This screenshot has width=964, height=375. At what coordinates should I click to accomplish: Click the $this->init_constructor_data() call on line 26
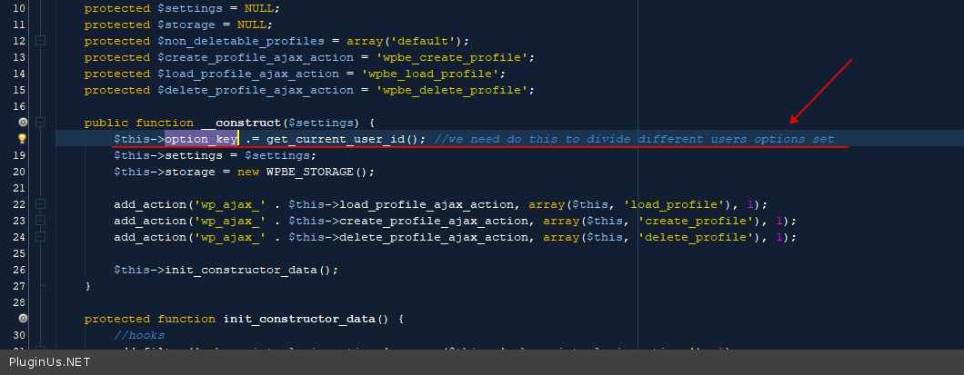pyautogui.click(x=226, y=270)
